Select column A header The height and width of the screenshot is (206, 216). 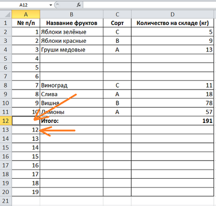[26, 14]
